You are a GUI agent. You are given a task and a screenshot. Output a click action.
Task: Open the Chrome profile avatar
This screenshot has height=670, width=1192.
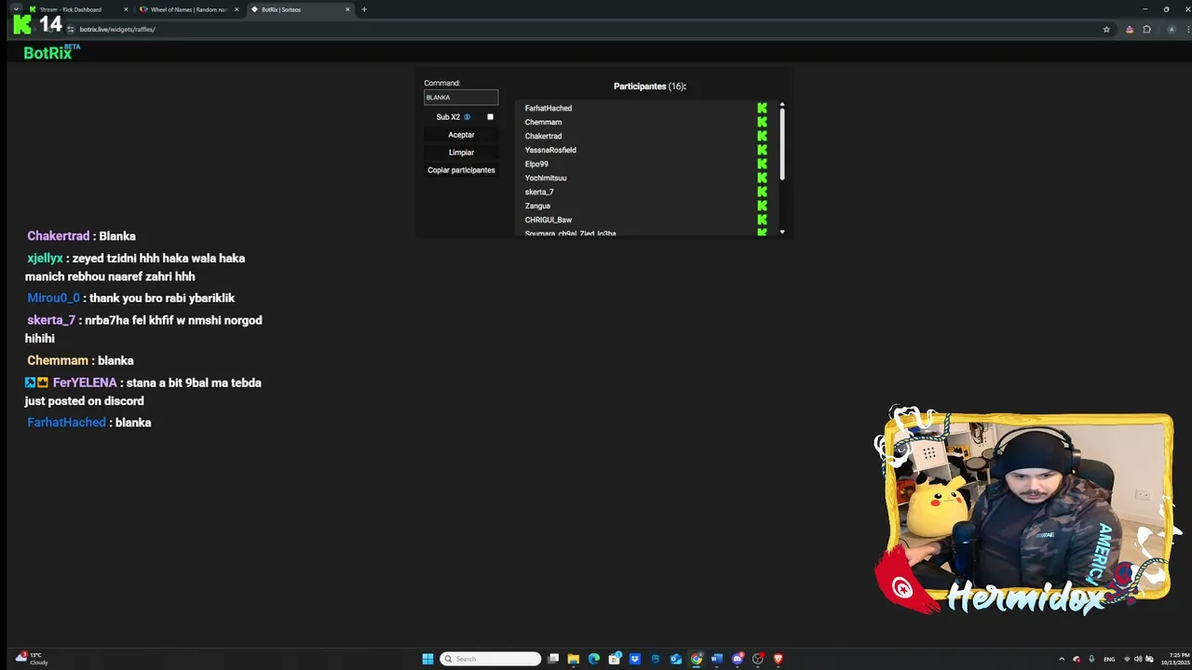[x=1172, y=29]
